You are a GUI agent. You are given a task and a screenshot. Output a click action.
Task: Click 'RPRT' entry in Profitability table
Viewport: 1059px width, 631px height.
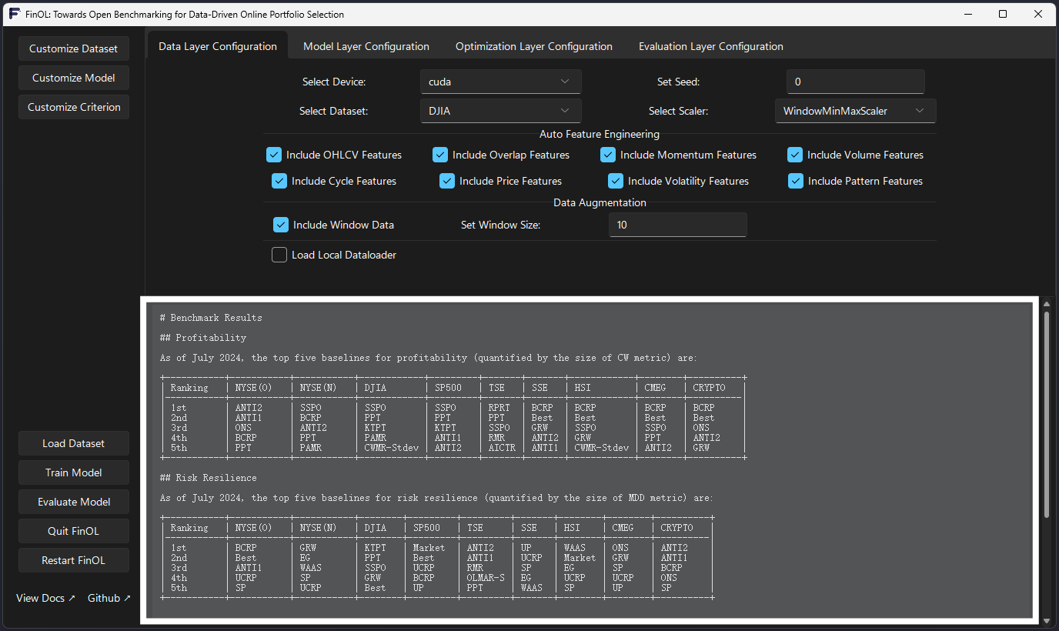click(499, 408)
